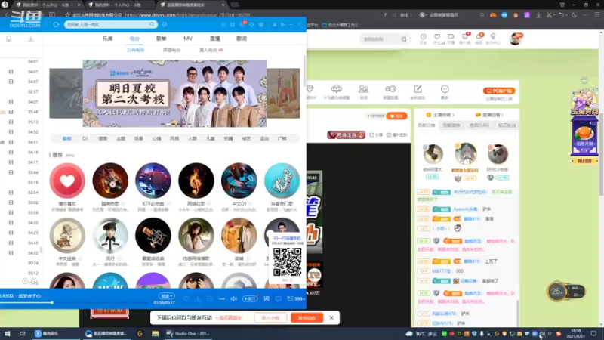The height and width of the screenshot is (340, 604).
Task: Open 猜你喜欢 heart radio station
Action: [x=67, y=181]
